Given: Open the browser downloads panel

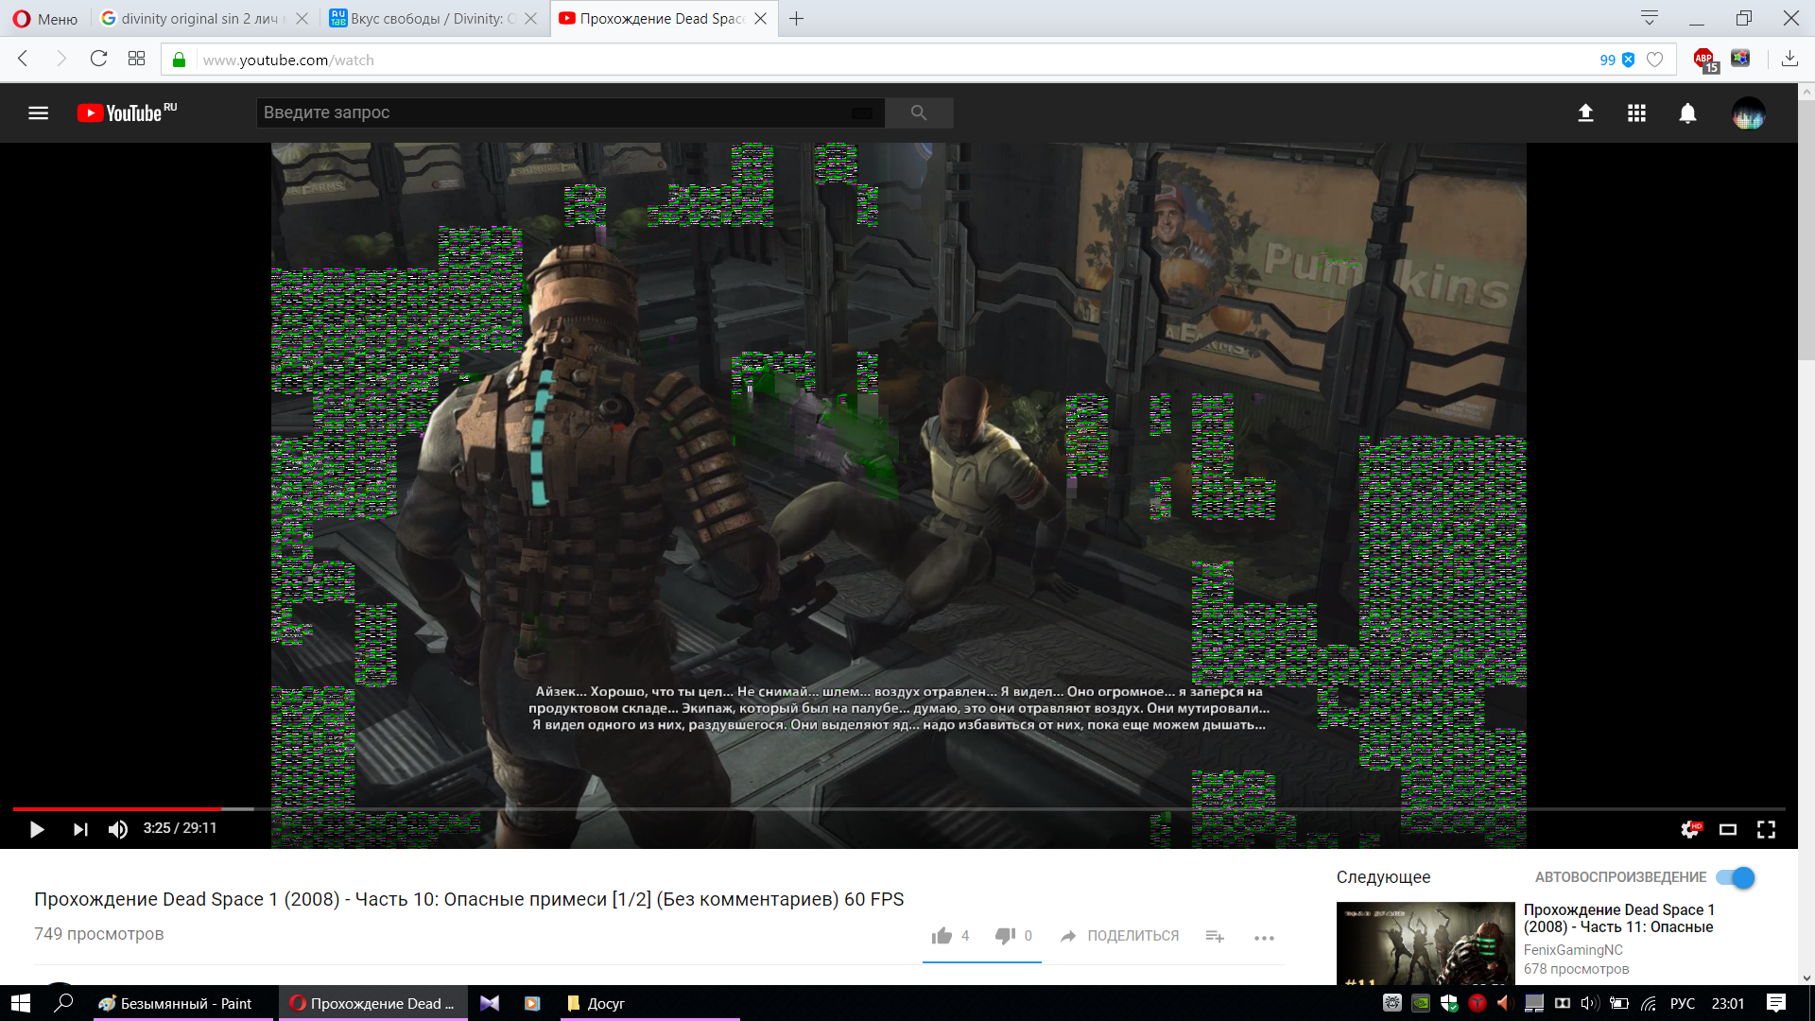Looking at the screenshot, I should pos(1789,59).
